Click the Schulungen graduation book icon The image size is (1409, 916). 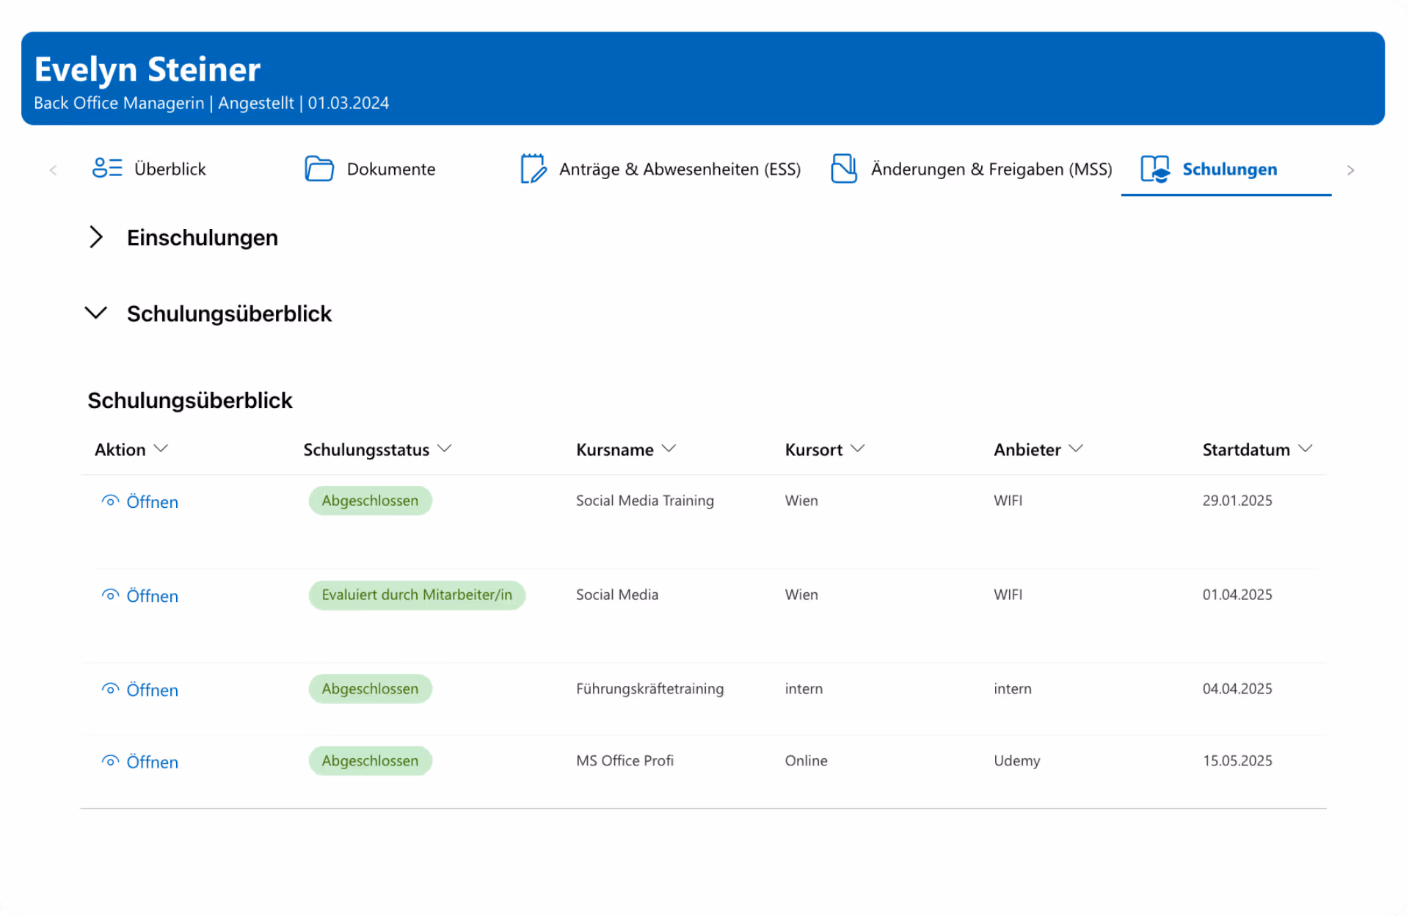[x=1155, y=169]
